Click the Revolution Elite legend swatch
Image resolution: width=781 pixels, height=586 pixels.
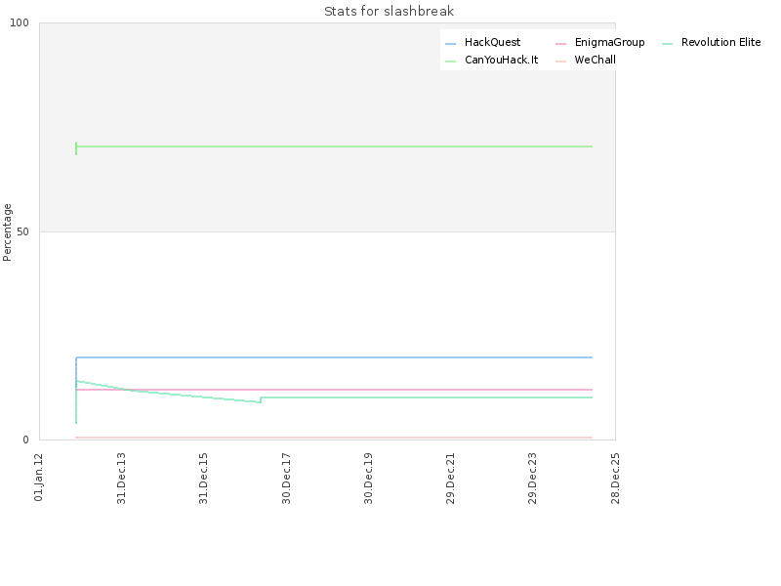click(668, 43)
